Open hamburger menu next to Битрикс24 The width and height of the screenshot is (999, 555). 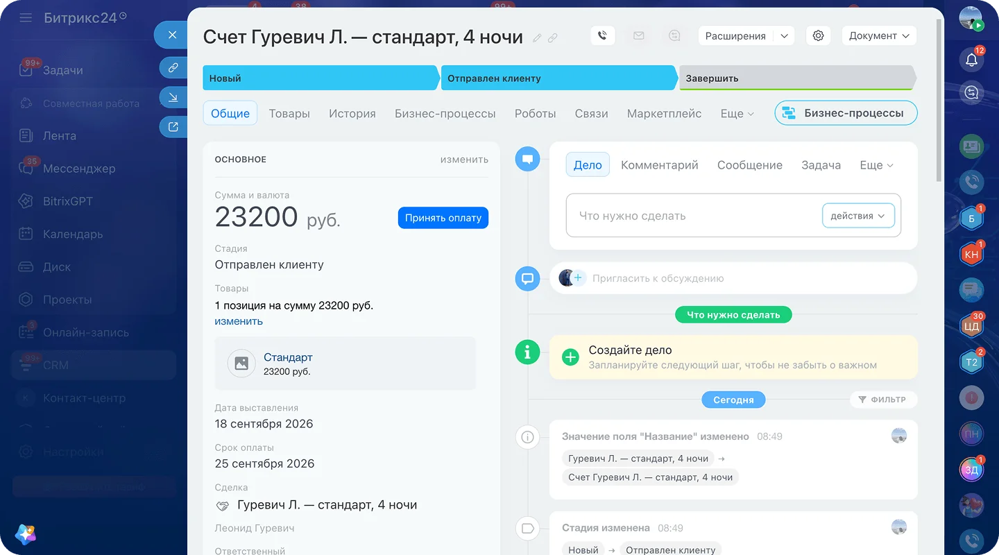(x=26, y=18)
